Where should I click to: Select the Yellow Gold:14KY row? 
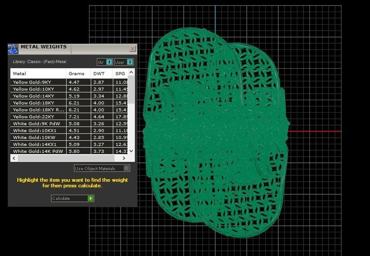pyautogui.click(x=69, y=96)
